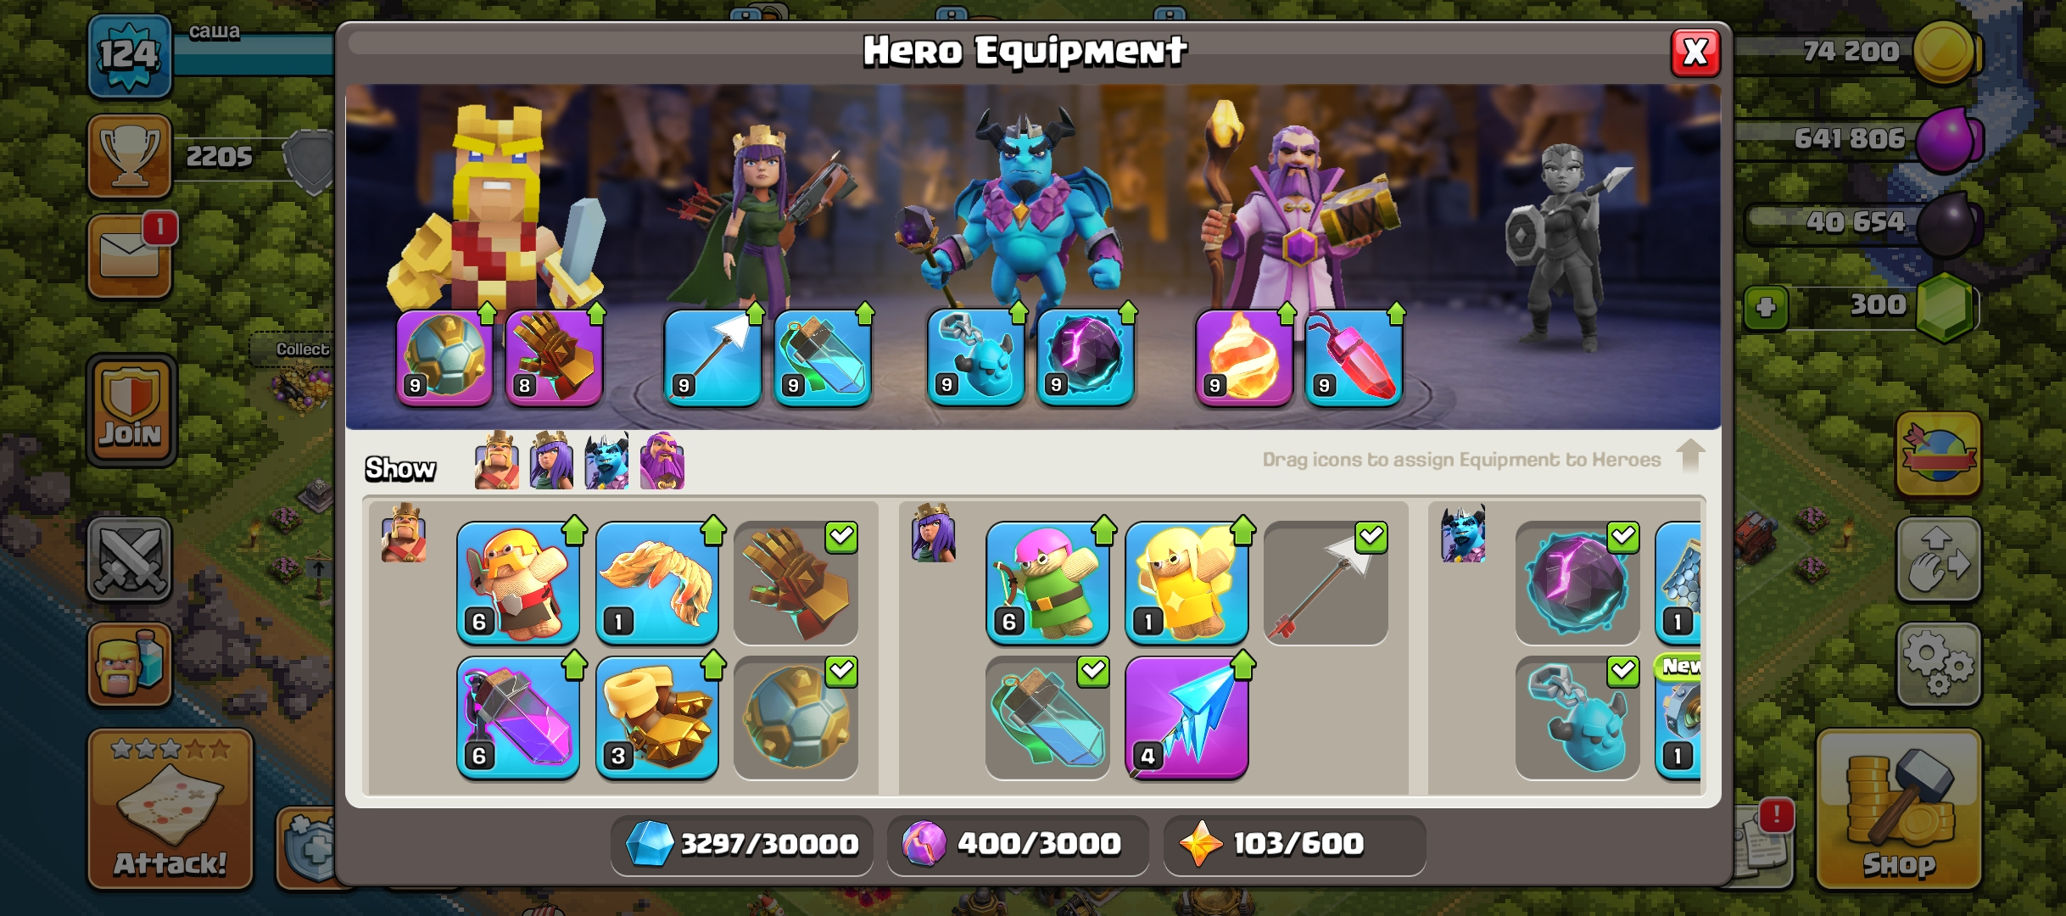Click the upgrade arrow on Giant Gauntlet slot
The height and width of the screenshot is (916, 2066).
coord(597,314)
